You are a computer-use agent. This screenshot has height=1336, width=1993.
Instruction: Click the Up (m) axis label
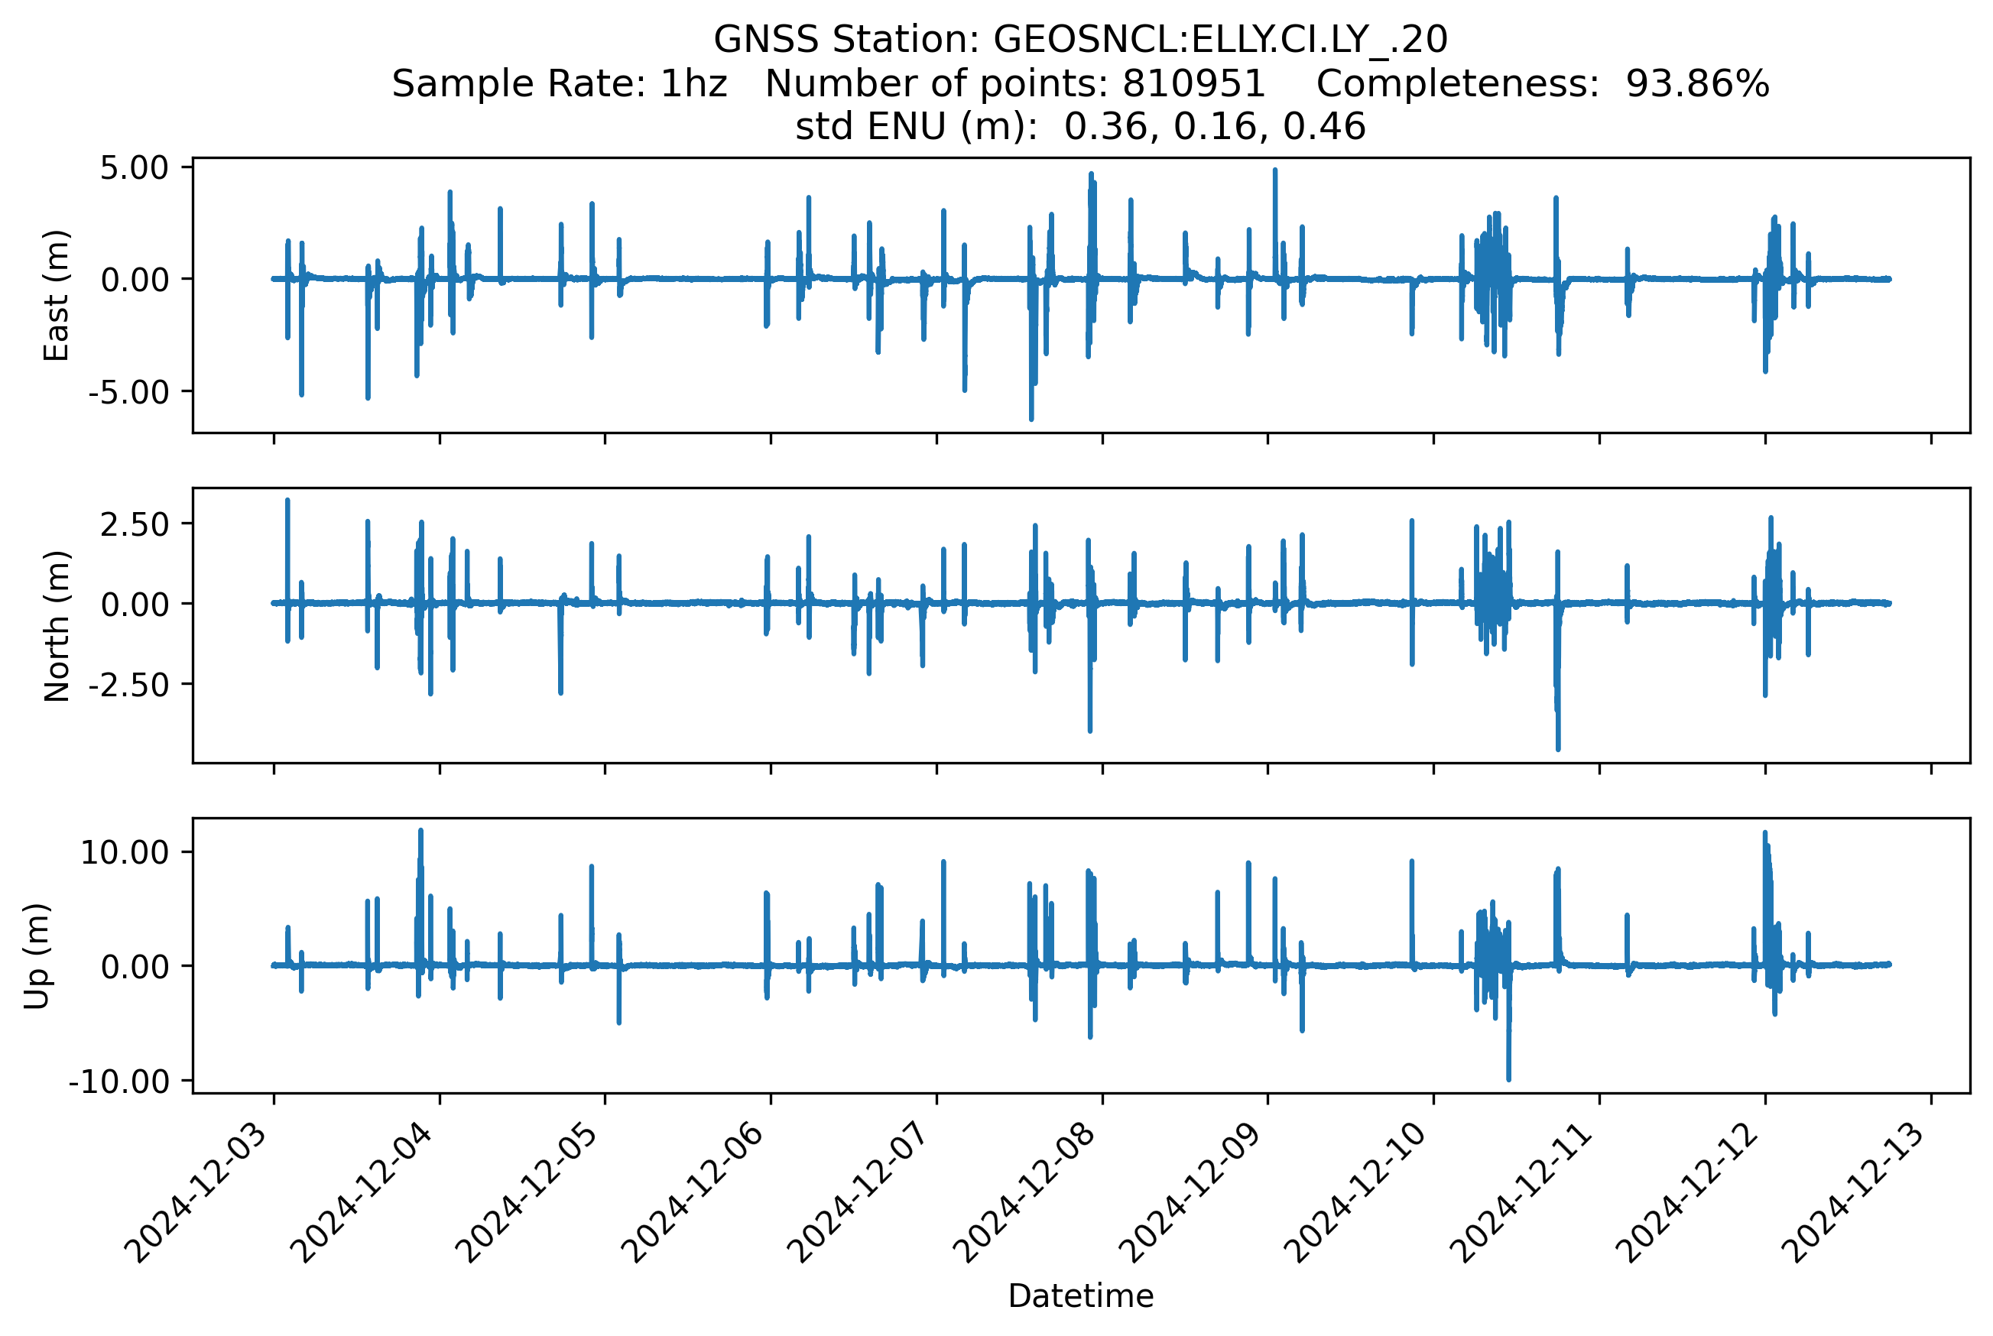36,956
